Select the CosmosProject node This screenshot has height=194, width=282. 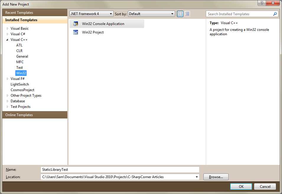(x=22, y=90)
